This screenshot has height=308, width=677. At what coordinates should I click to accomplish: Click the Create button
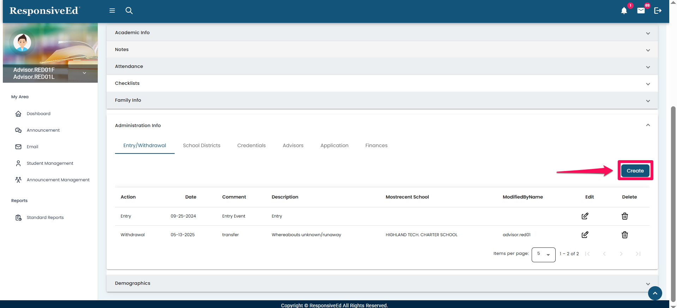pyautogui.click(x=635, y=171)
